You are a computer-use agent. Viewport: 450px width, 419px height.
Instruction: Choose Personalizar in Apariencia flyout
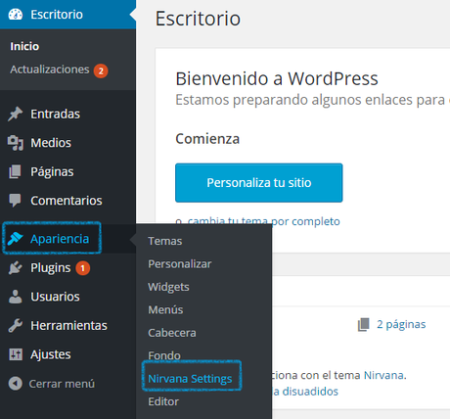click(x=180, y=264)
